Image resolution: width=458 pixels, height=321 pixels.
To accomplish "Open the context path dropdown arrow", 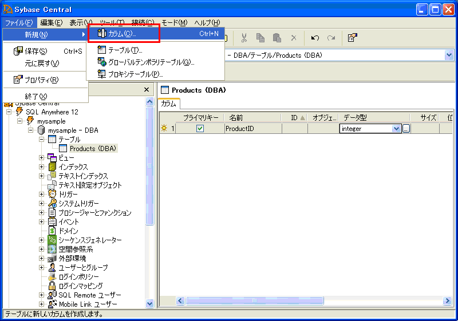I will (448, 55).
